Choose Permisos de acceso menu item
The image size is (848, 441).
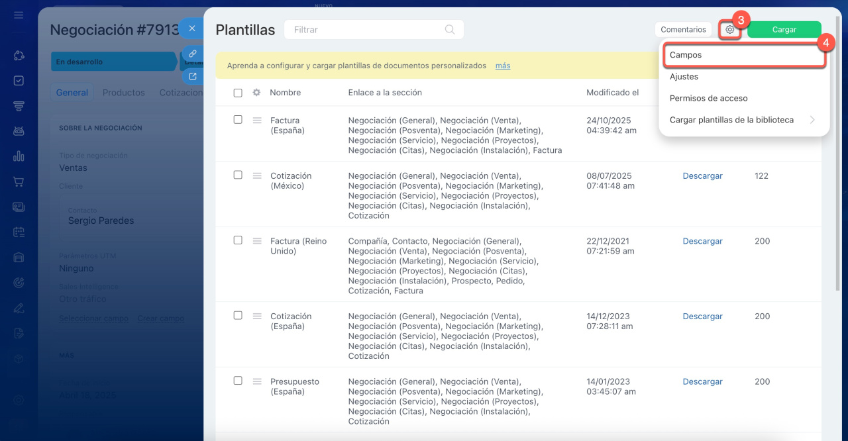click(x=708, y=98)
